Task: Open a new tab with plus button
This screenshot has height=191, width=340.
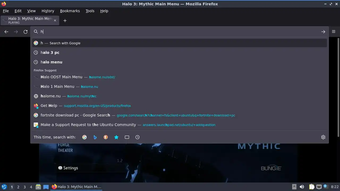Action: (65, 20)
